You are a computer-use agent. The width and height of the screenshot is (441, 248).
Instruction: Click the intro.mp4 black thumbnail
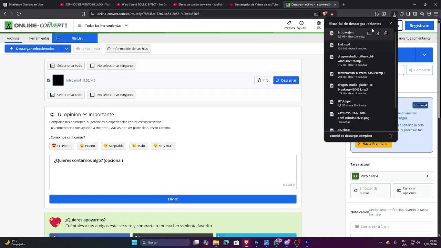point(58,80)
